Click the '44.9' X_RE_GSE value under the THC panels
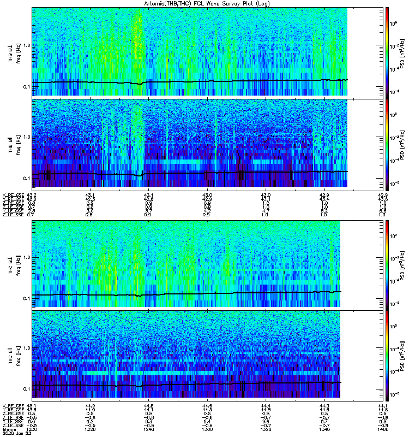 point(90,406)
